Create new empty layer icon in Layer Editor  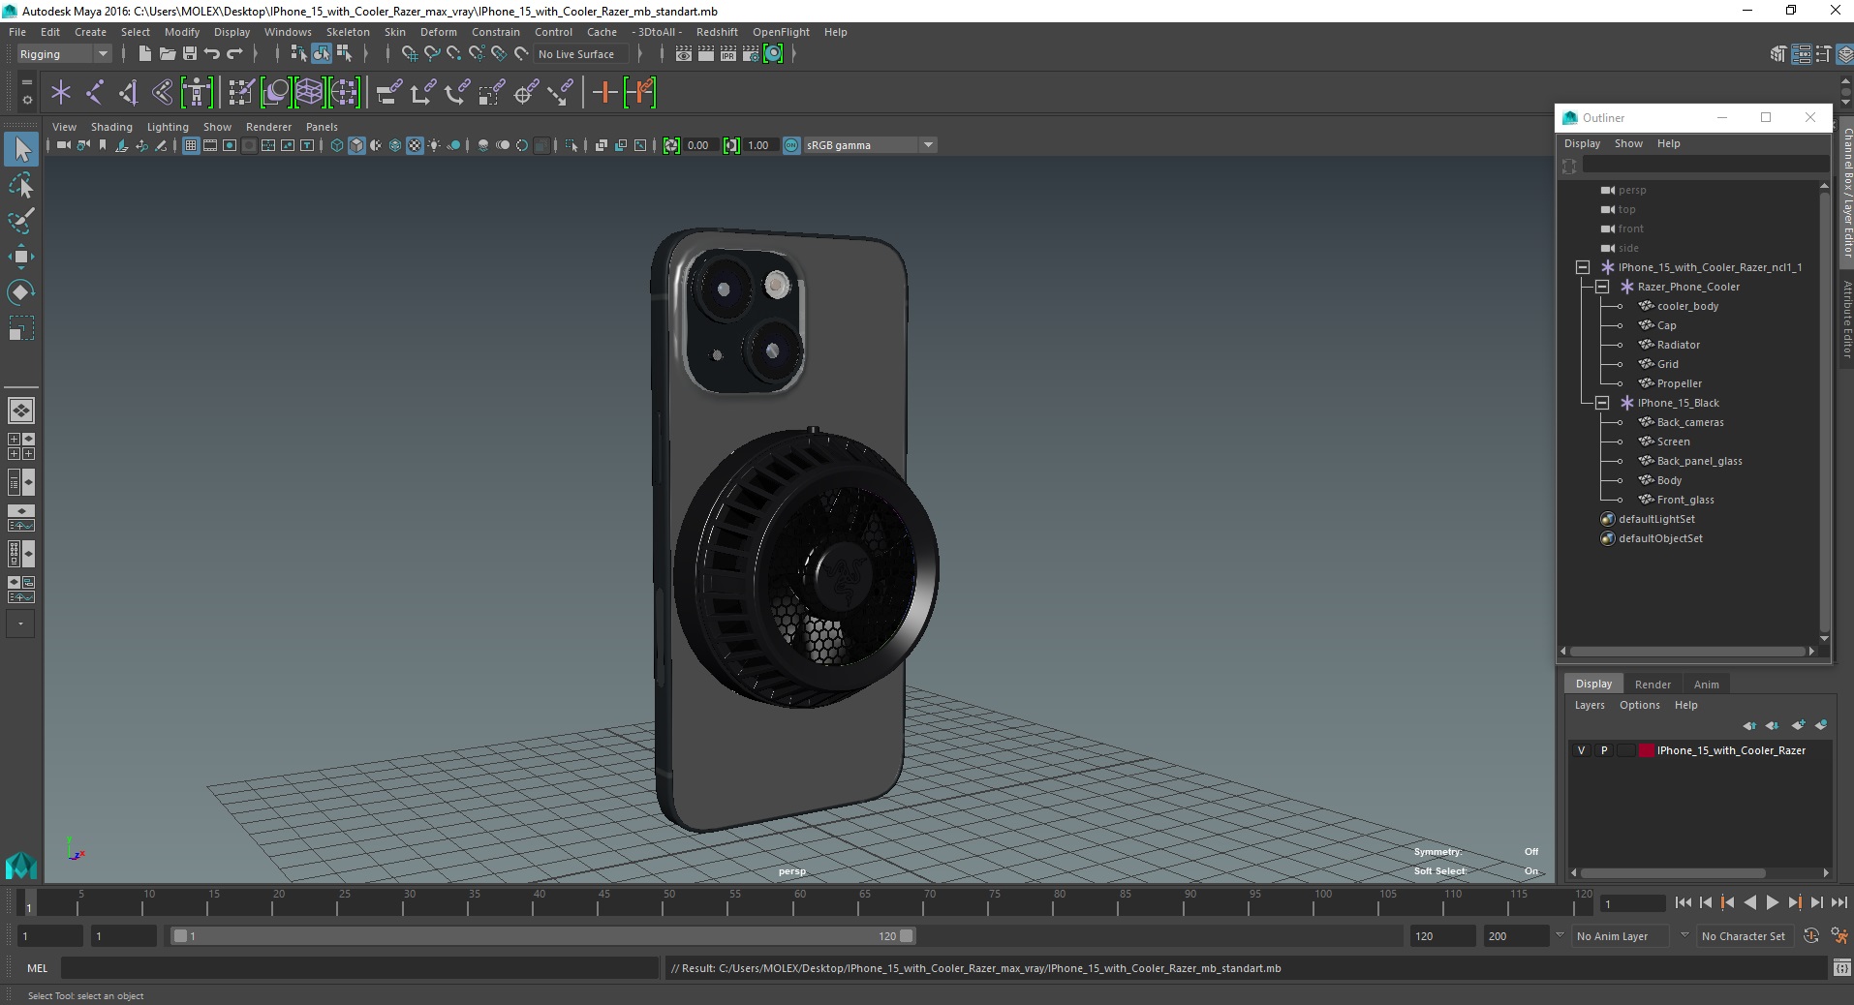pos(1798,725)
